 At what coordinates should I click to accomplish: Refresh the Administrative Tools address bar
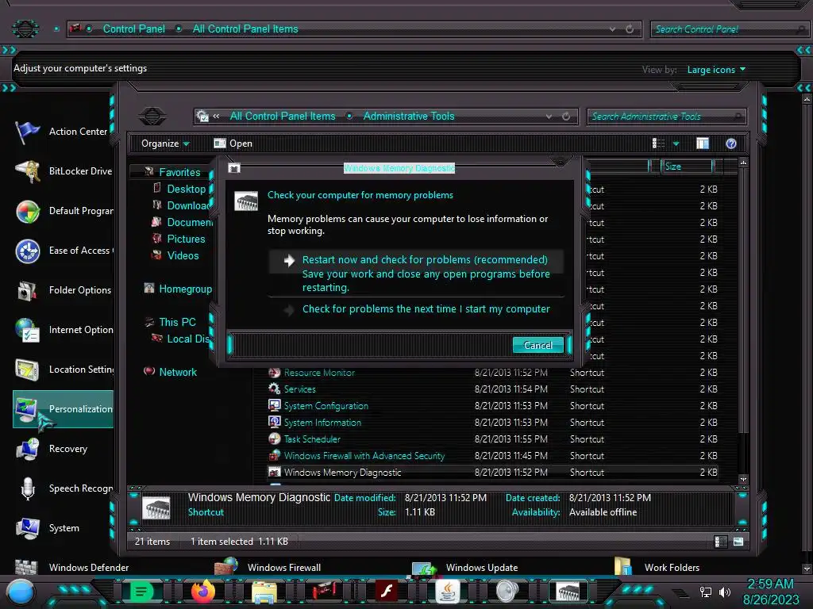(566, 117)
